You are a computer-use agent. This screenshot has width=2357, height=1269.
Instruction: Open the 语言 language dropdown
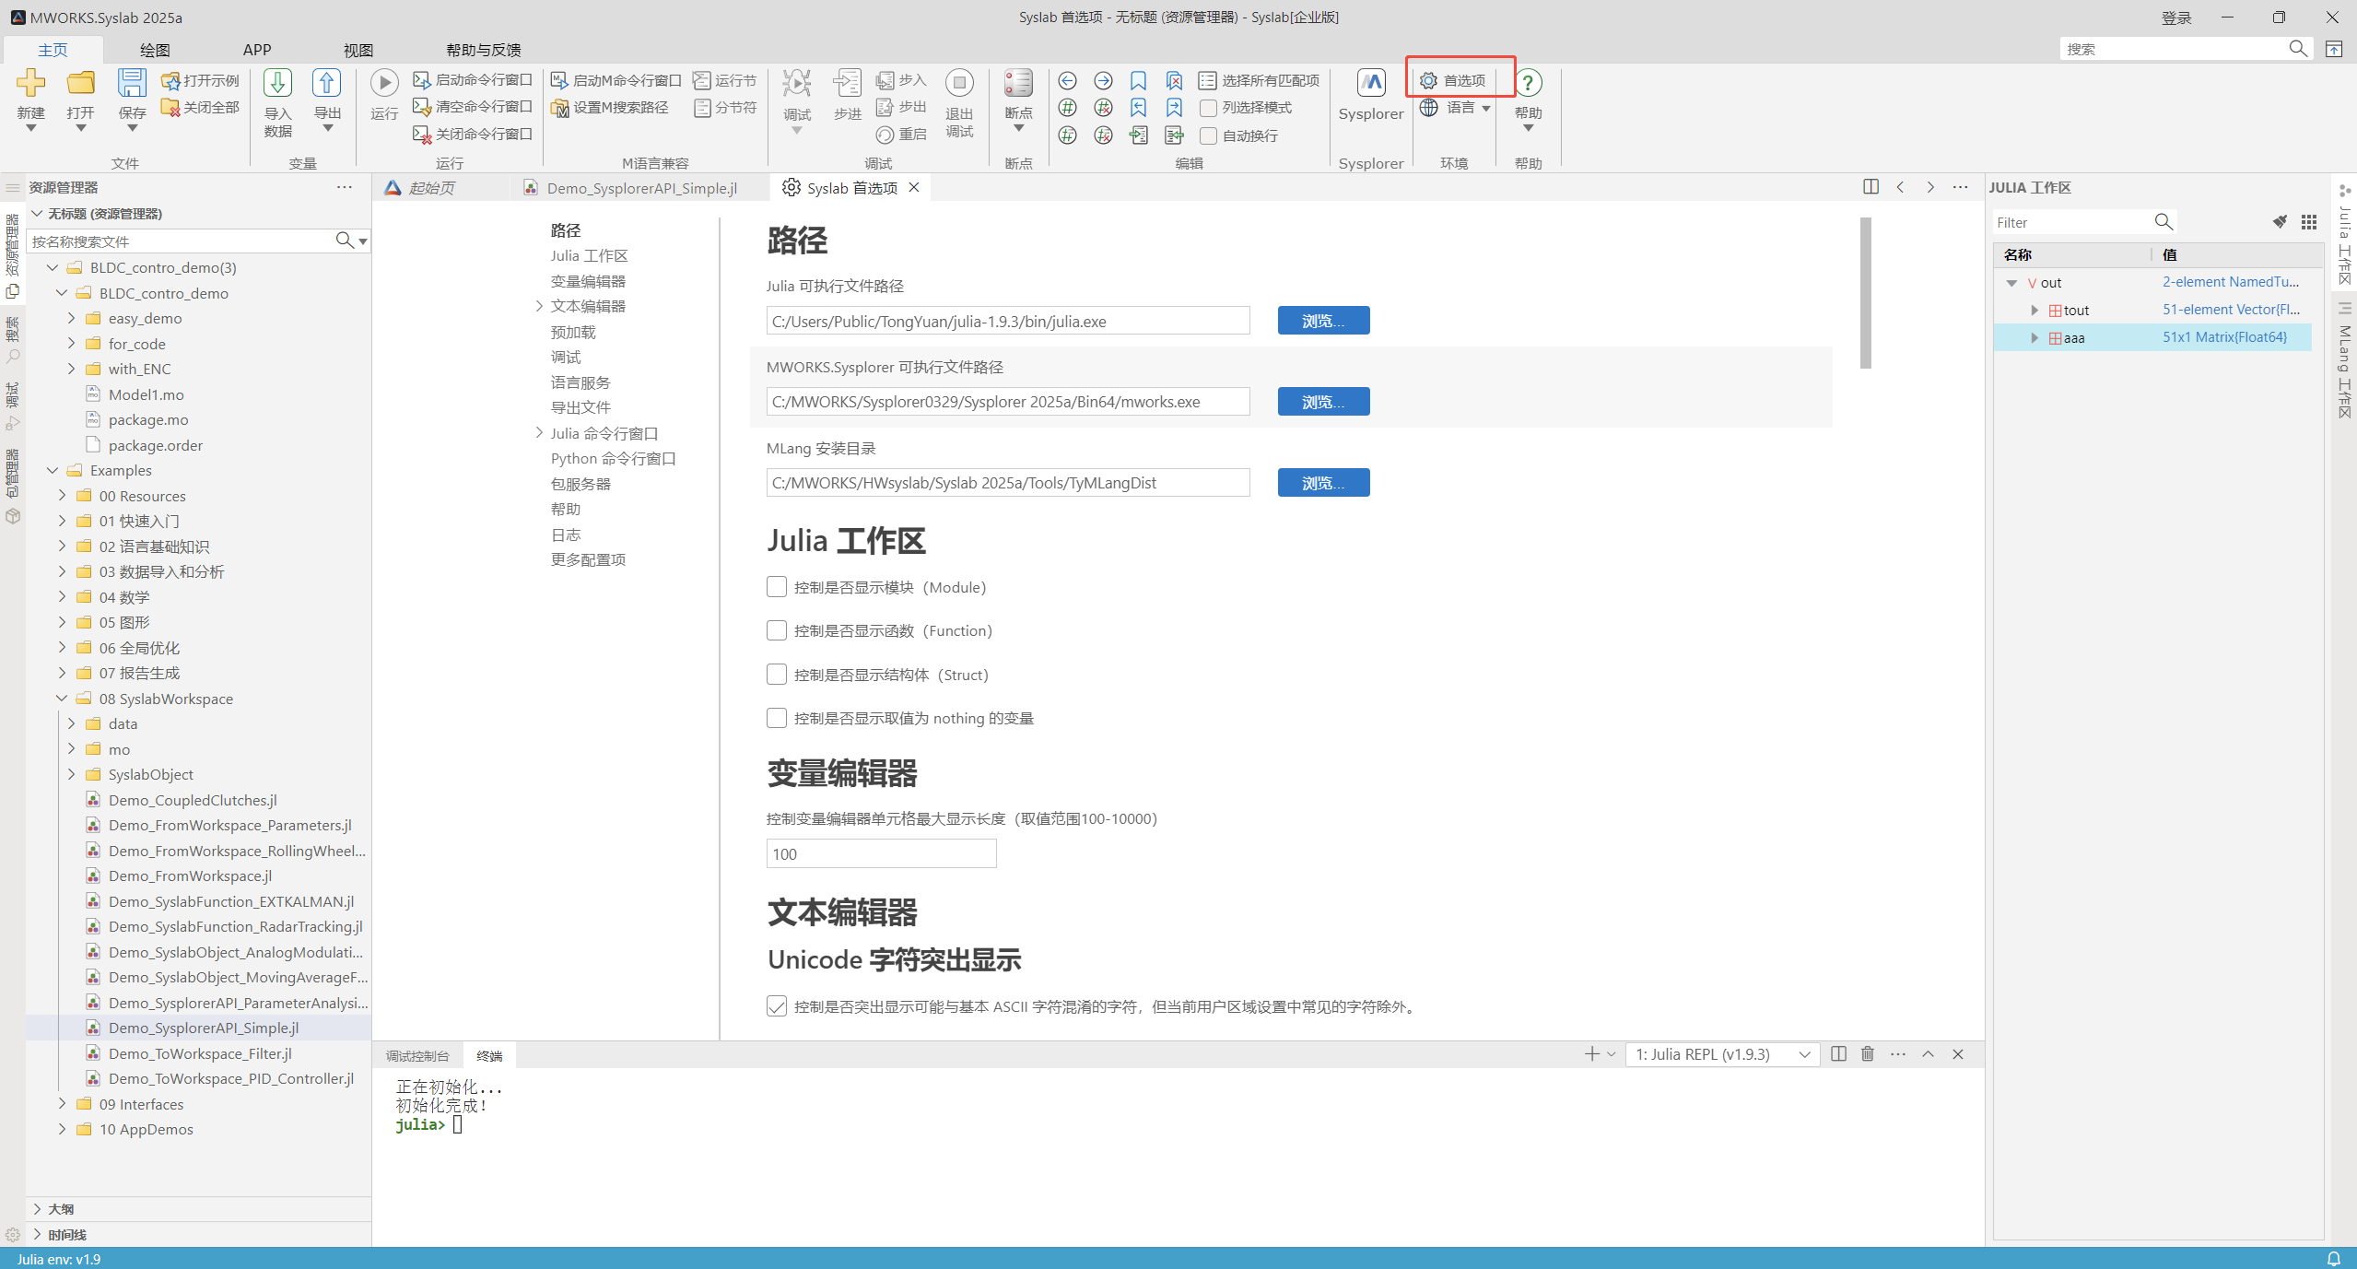(x=1456, y=108)
